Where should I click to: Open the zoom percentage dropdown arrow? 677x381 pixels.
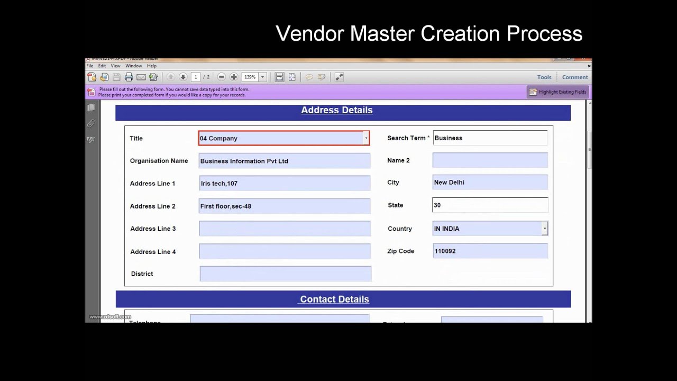pos(262,77)
